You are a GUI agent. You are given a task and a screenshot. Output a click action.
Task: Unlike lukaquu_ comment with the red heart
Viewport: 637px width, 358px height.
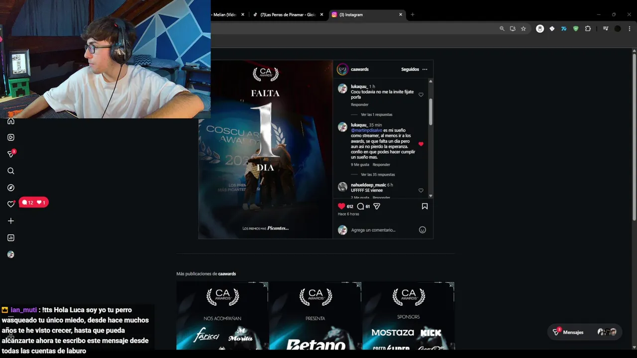click(x=421, y=144)
